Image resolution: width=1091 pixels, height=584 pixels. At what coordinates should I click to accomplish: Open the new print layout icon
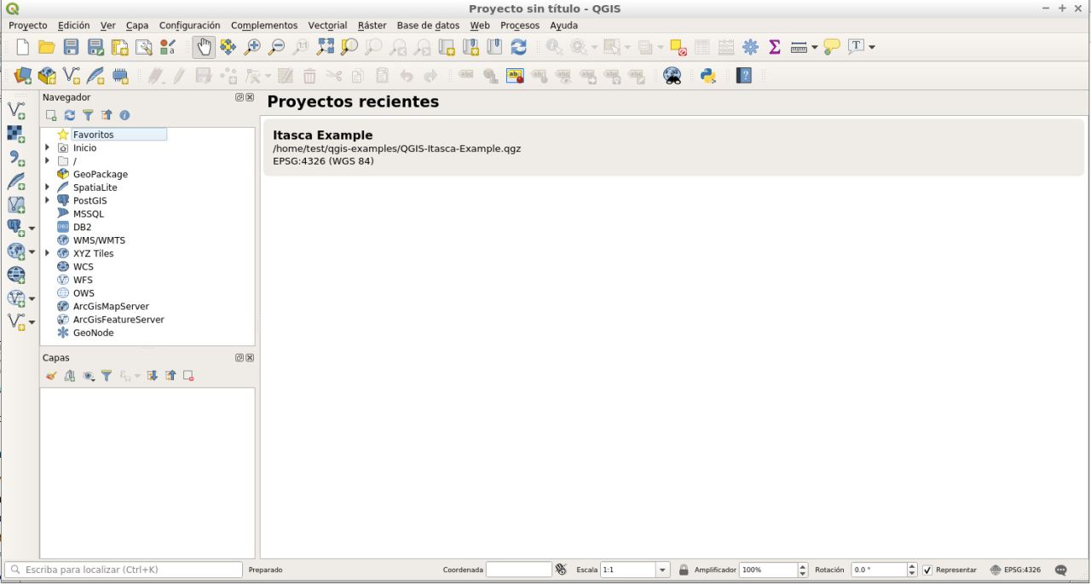[120, 47]
